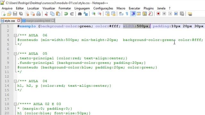Toggle the indent guide icon
Image resolution: width=205 pixels, height=115 pixels.
(x=133, y=14)
